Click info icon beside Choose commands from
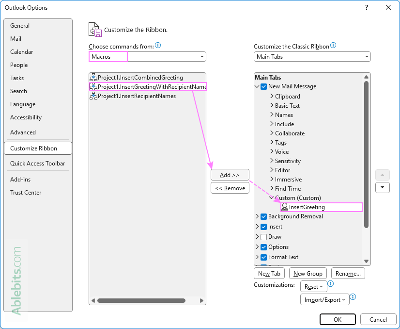The image size is (400, 329). coord(158,46)
